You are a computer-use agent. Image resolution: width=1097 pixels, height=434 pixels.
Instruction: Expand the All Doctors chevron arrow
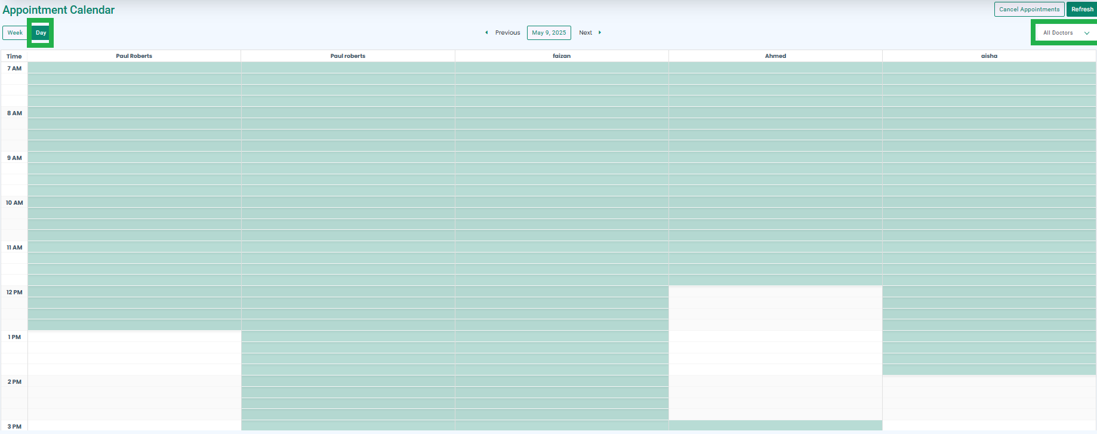pos(1087,33)
